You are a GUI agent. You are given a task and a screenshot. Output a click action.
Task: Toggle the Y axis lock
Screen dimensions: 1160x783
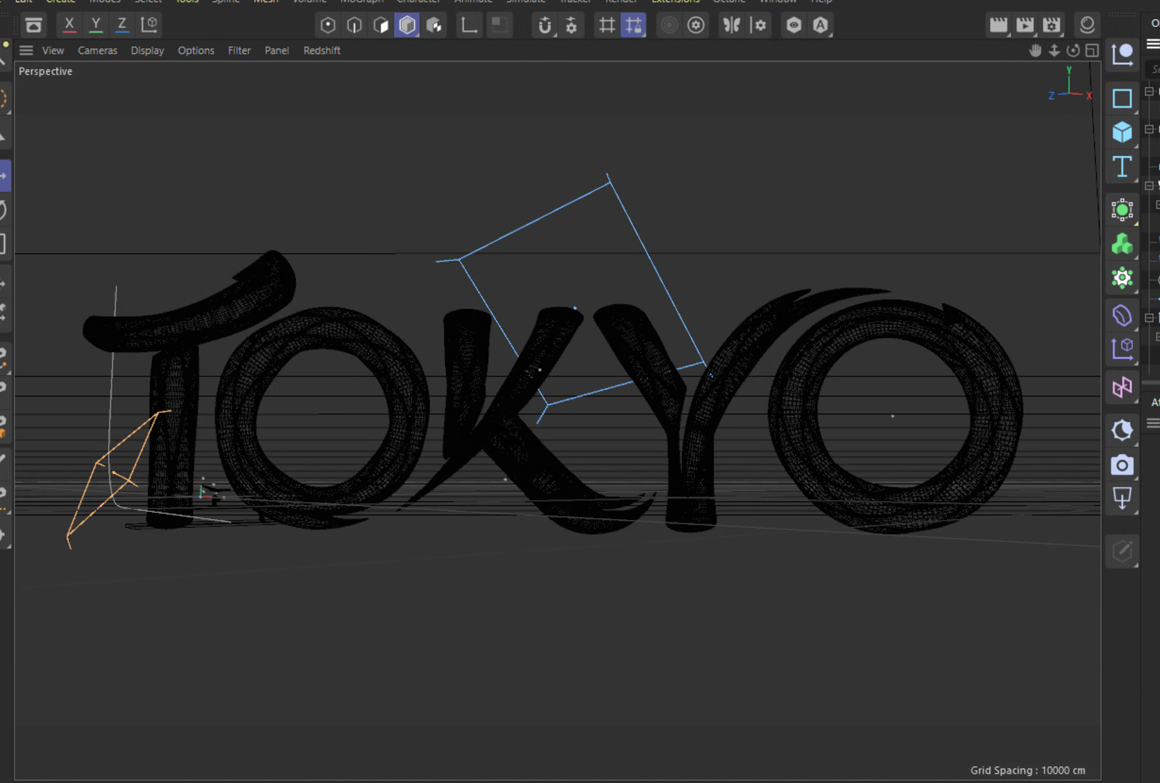95,25
